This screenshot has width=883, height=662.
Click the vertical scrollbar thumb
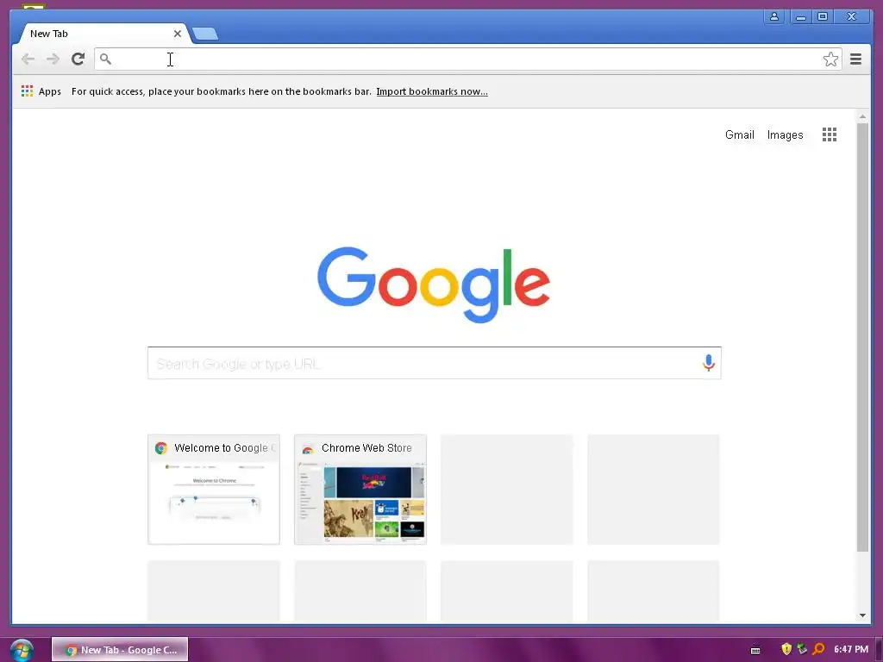tap(862, 337)
